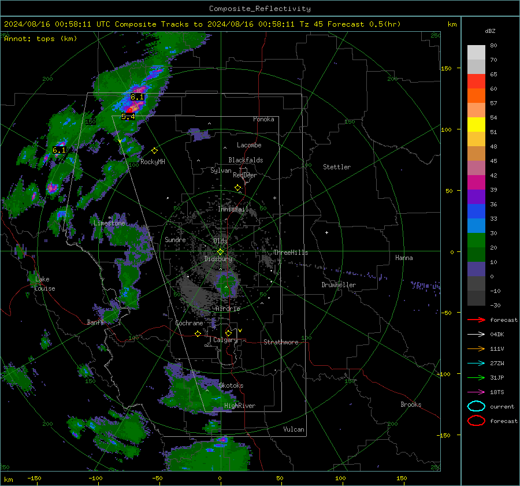Viewport: 520px width, 486px height.
Task: Click the Innisfail label
Action: click(233, 209)
